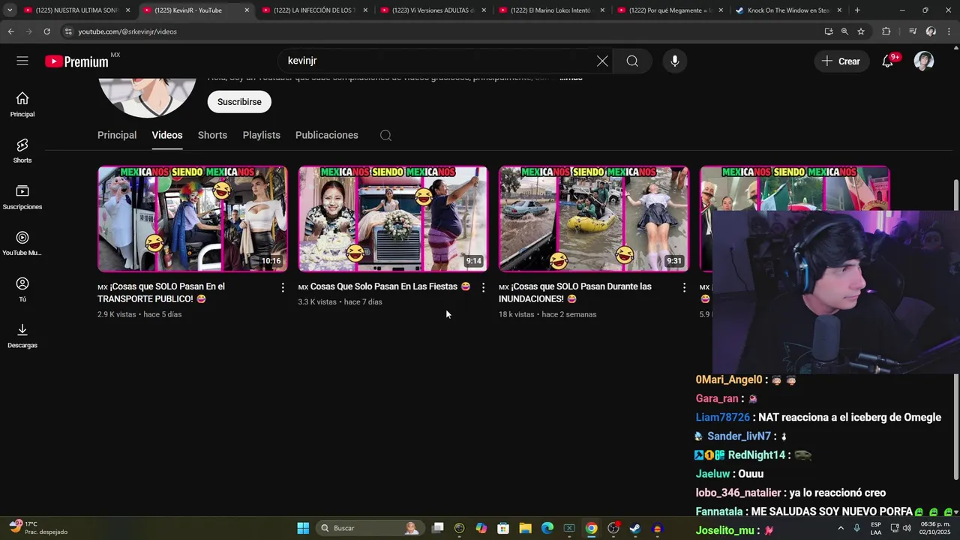The height and width of the screenshot is (540, 960).
Task: Click the magnifier search button
Action: pos(632,61)
